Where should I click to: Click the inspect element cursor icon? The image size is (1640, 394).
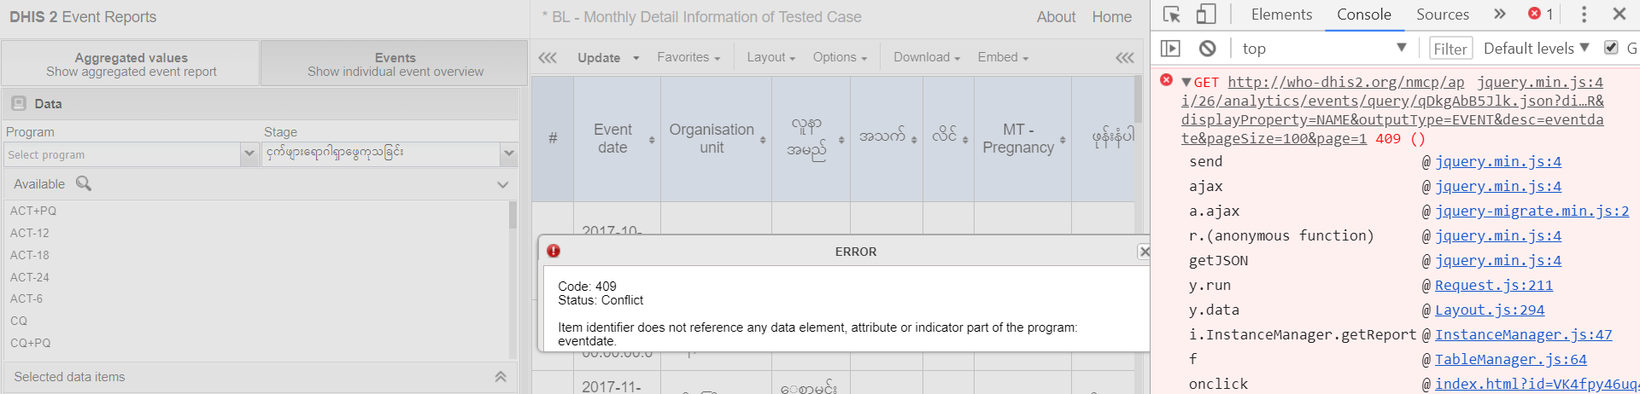[1172, 14]
